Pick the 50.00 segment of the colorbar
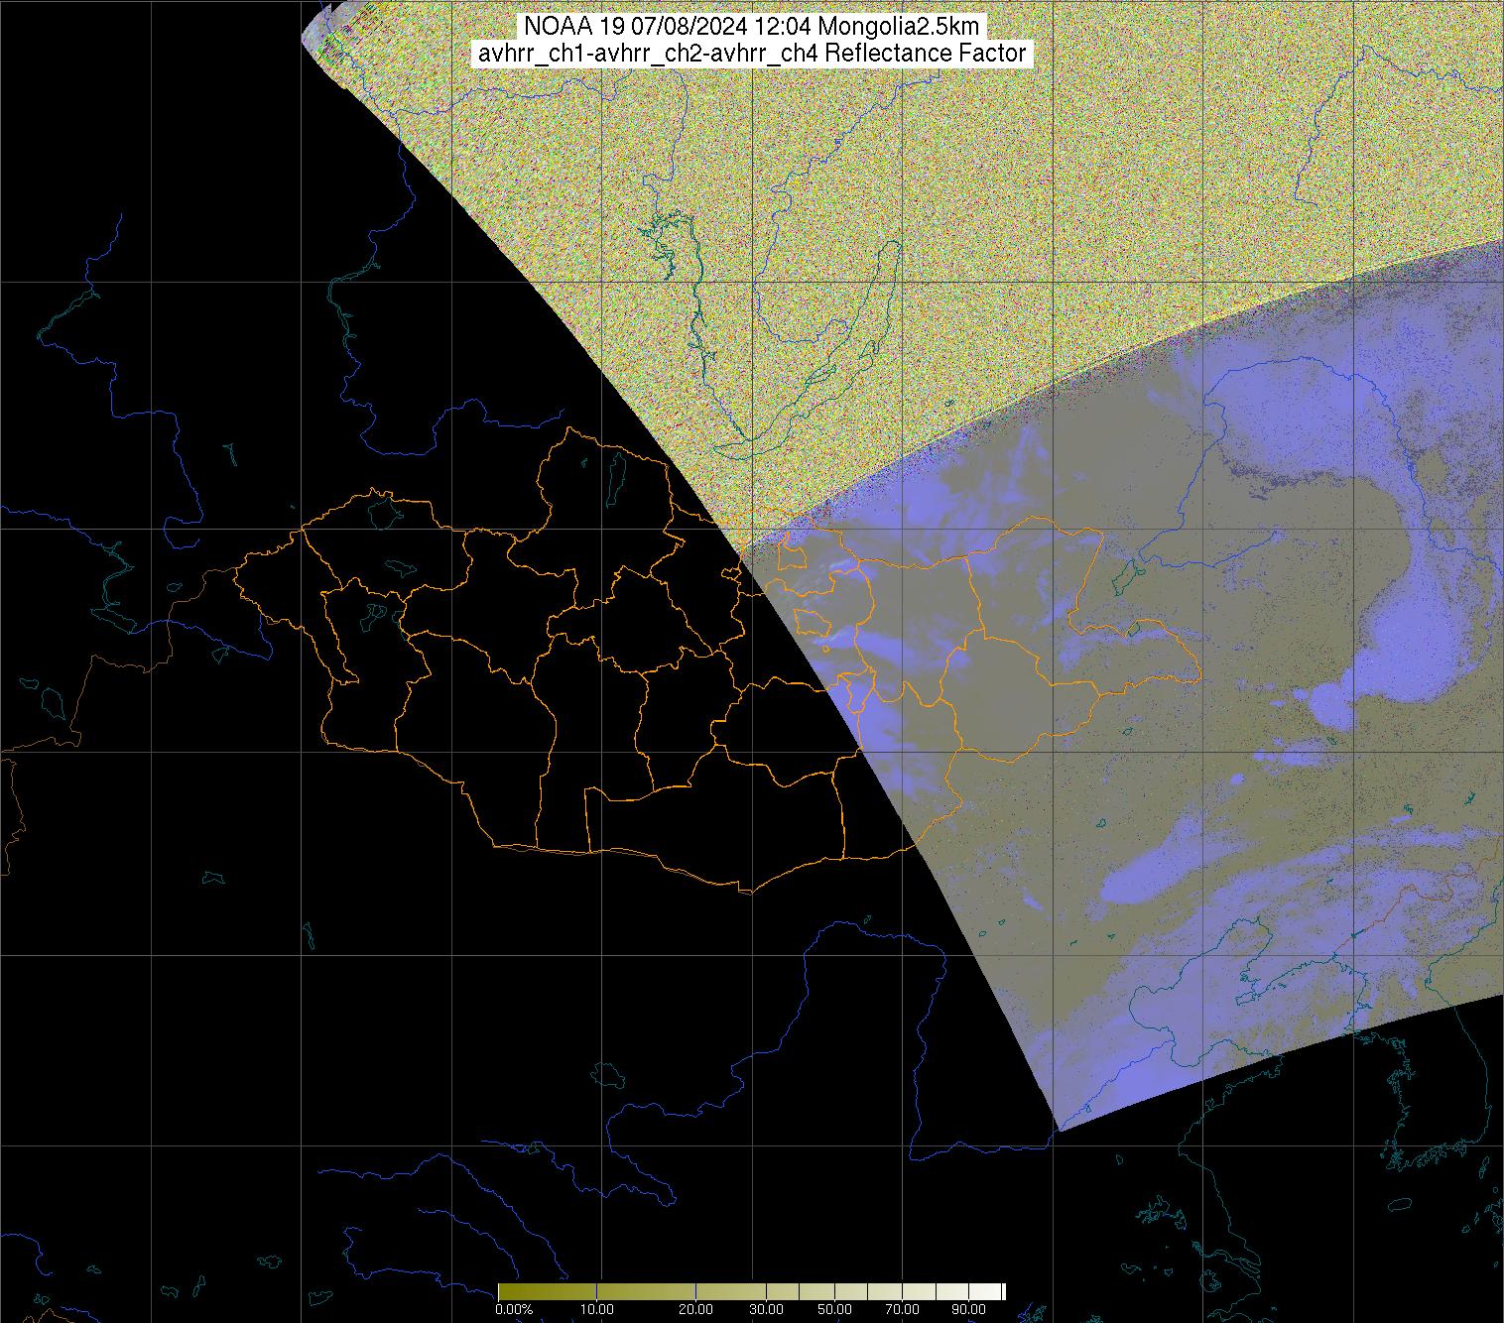1504x1323 pixels. click(835, 1291)
